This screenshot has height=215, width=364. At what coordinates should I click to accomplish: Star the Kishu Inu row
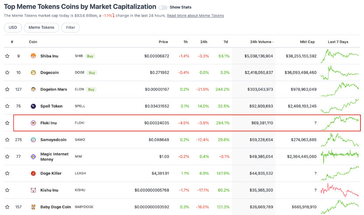[7, 190]
